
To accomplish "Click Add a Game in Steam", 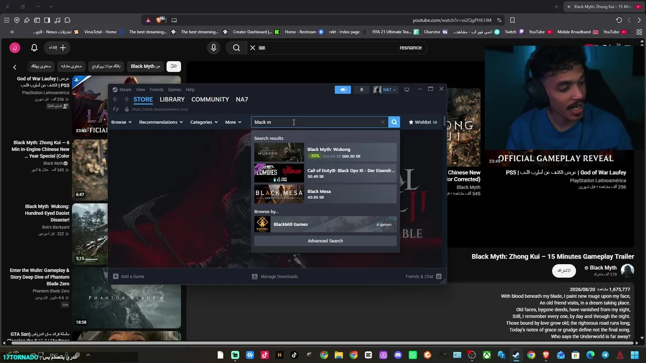I will coord(129,276).
